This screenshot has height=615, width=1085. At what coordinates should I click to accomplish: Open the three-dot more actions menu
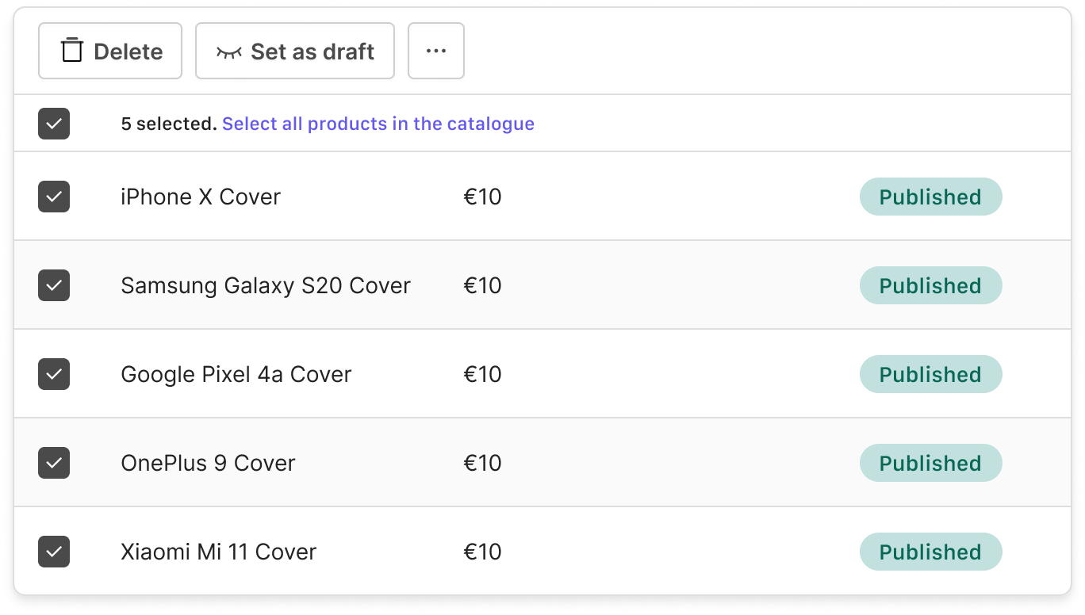(x=436, y=52)
